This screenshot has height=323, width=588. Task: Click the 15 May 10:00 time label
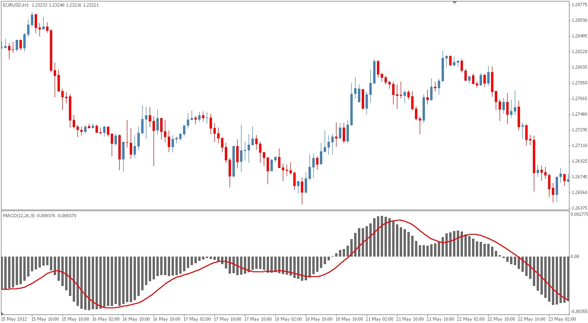tap(46, 319)
